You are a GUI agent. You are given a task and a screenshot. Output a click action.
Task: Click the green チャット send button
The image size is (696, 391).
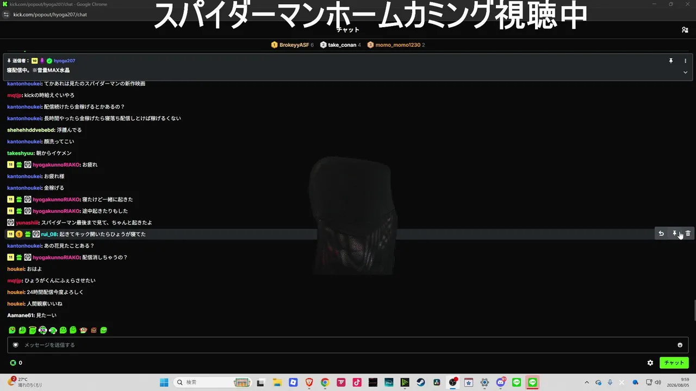(x=674, y=363)
